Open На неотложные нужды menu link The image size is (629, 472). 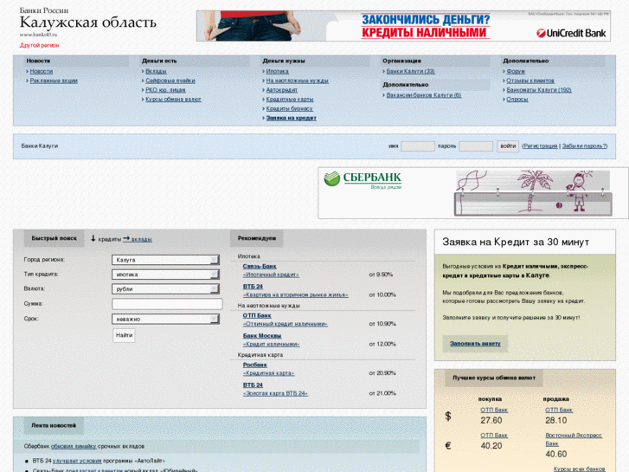tap(298, 81)
